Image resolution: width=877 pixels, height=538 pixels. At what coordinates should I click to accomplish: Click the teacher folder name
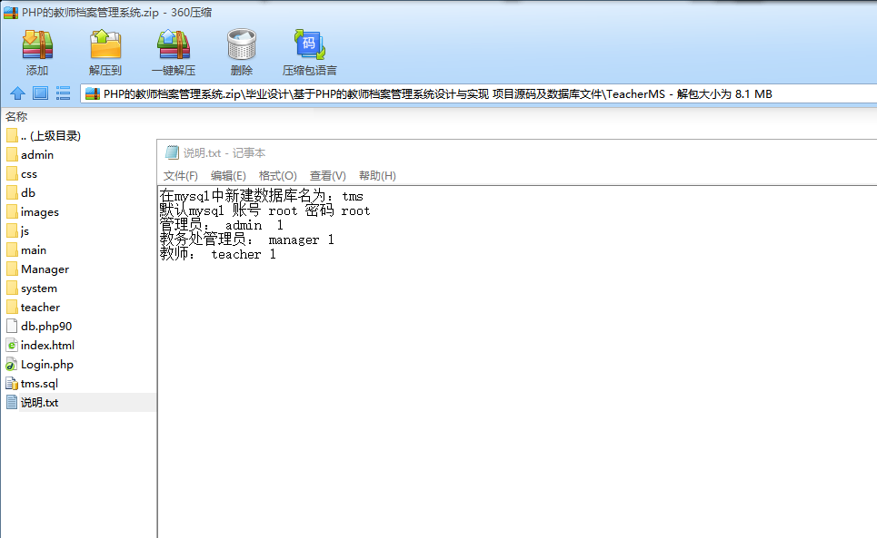tap(40, 307)
